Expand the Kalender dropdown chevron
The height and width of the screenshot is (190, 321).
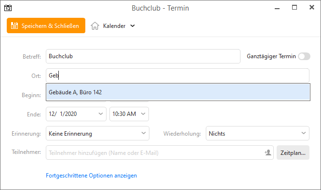tap(133, 26)
